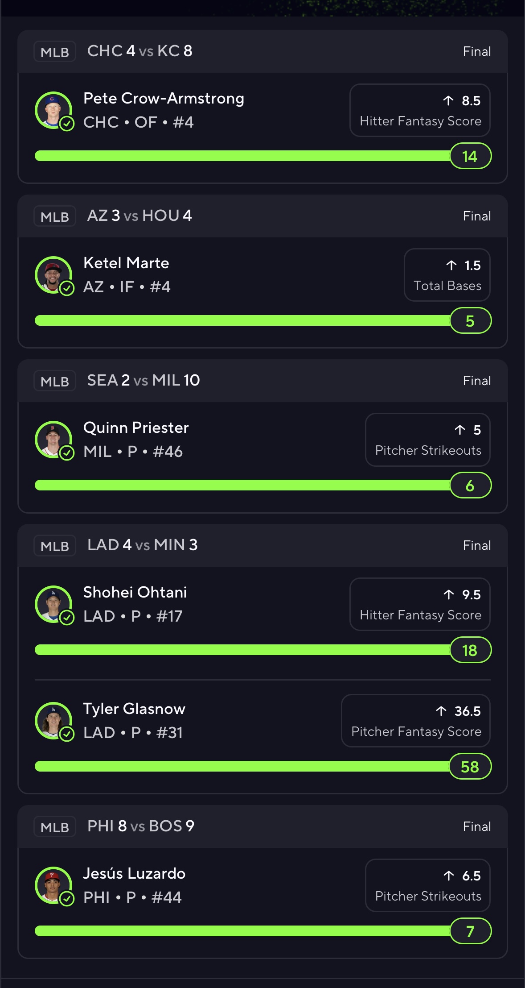Screen dimensions: 525x988
Task: Tap Tyler Glasnow's player photo
Action: tap(53, 720)
